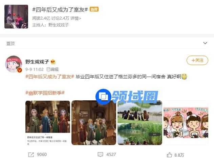Open inline #四年后又成为了室友# hashtag in post
The height and width of the screenshot is (160, 214).
click(50, 77)
